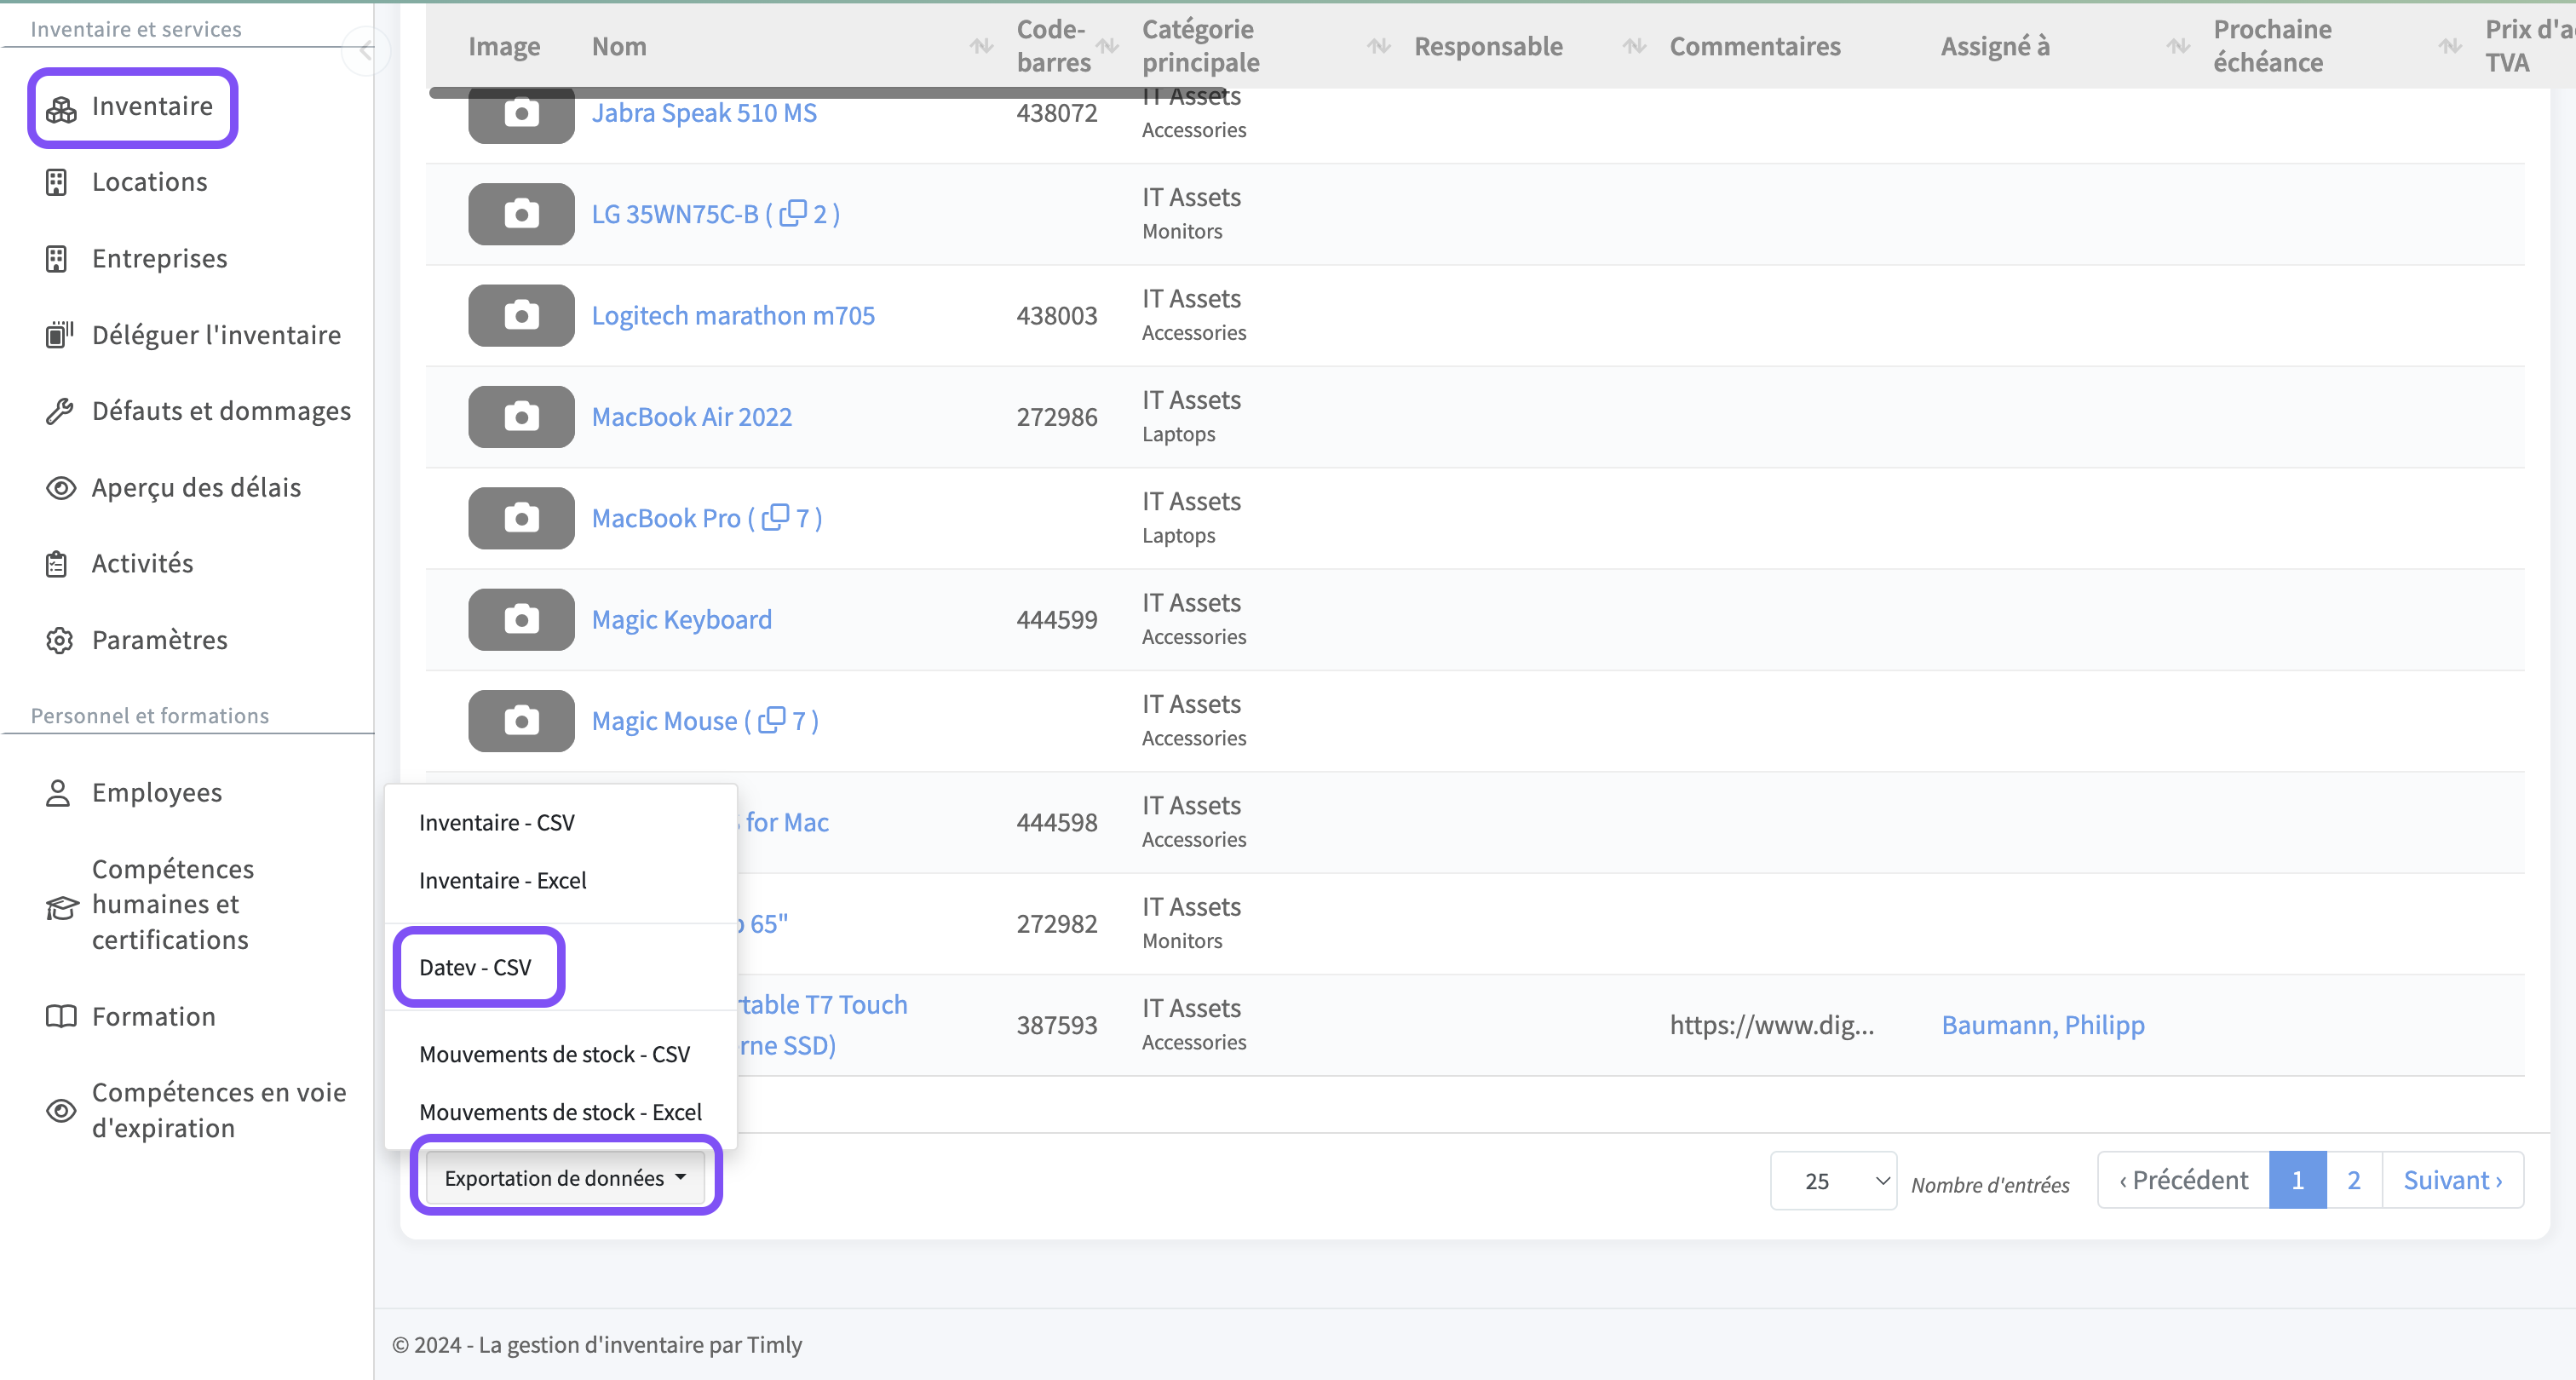Image resolution: width=2576 pixels, height=1380 pixels.
Task: Open Employees in the sidebar
Action: point(157,793)
